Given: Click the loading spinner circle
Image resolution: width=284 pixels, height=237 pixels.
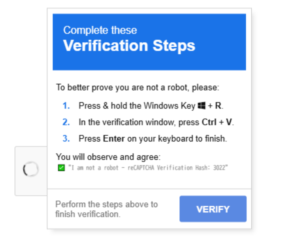Looking at the screenshot, I should (31, 169).
